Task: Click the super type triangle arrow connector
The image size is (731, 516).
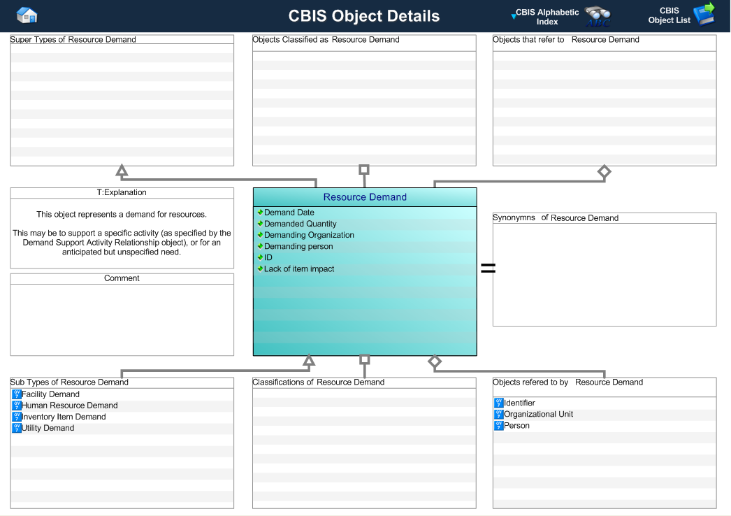Action: 122,171
